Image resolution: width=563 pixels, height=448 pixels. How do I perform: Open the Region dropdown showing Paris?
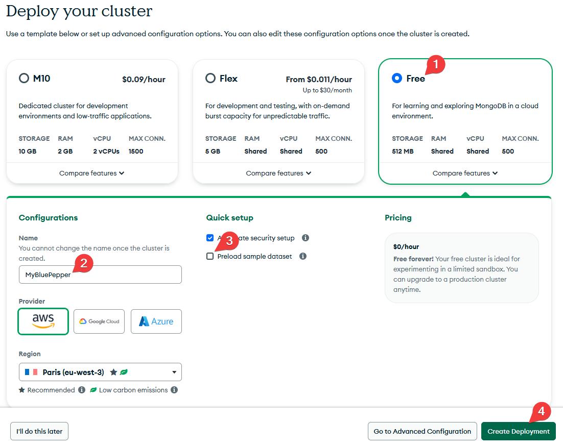pos(100,372)
